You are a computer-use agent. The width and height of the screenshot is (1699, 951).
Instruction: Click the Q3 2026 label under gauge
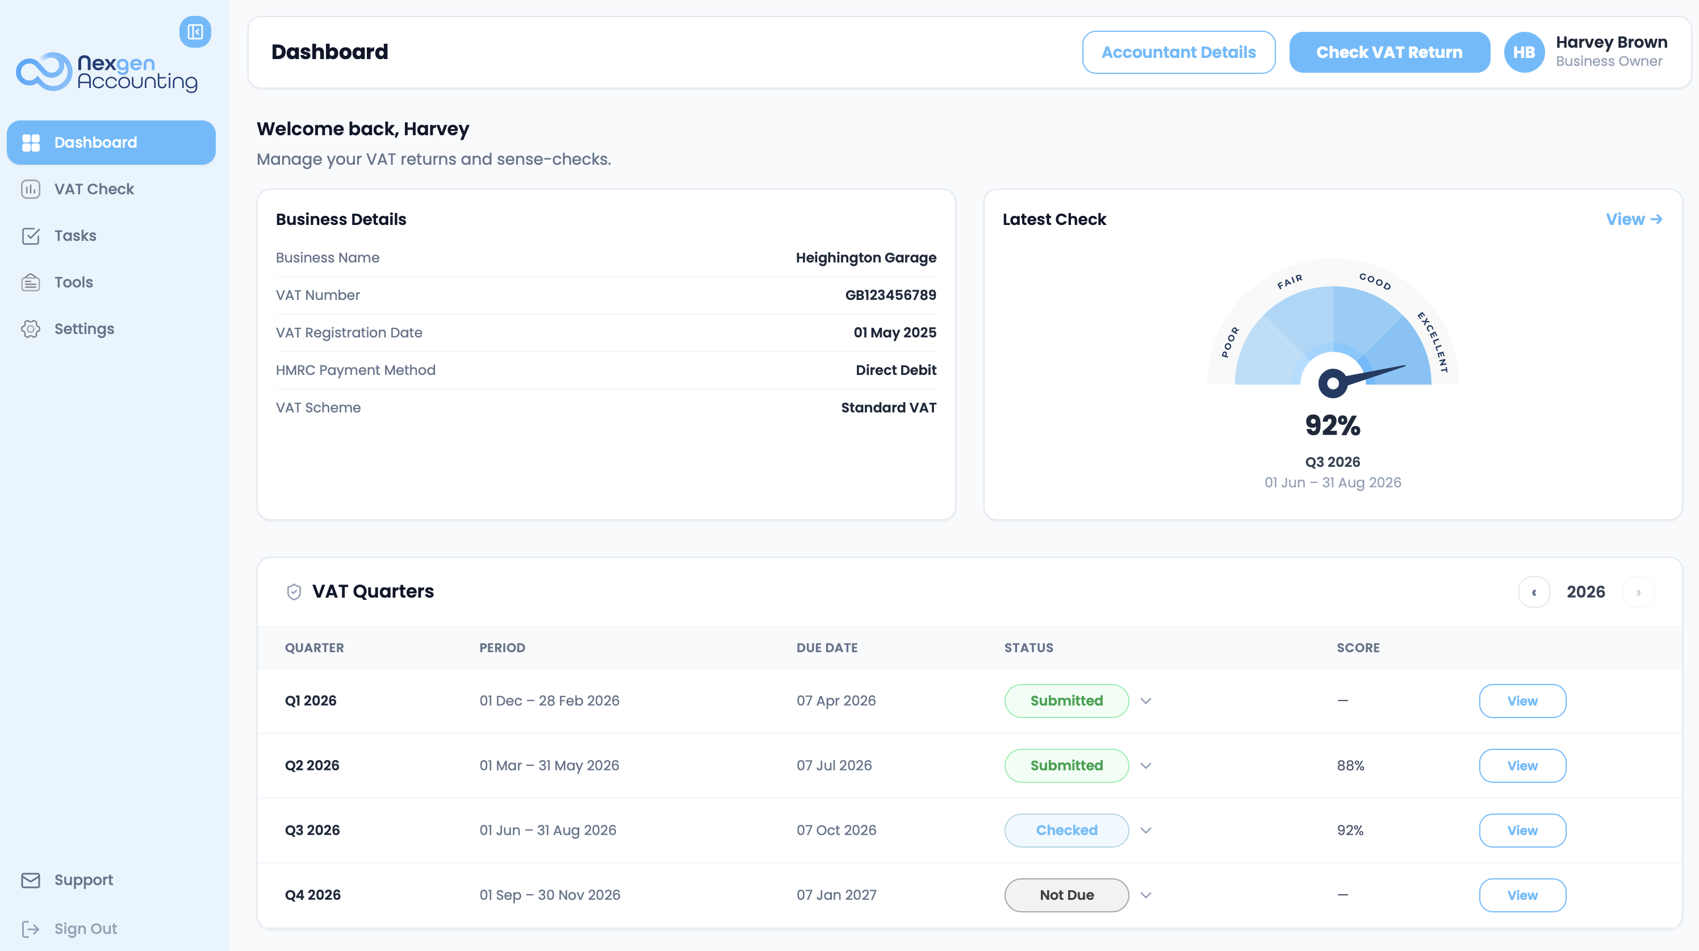pyautogui.click(x=1332, y=462)
